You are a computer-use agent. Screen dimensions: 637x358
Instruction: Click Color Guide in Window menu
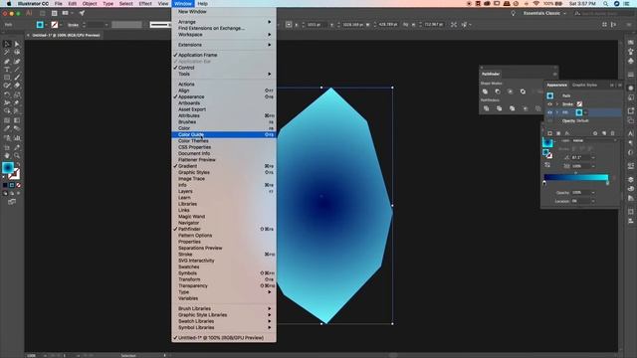(x=224, y=135)
